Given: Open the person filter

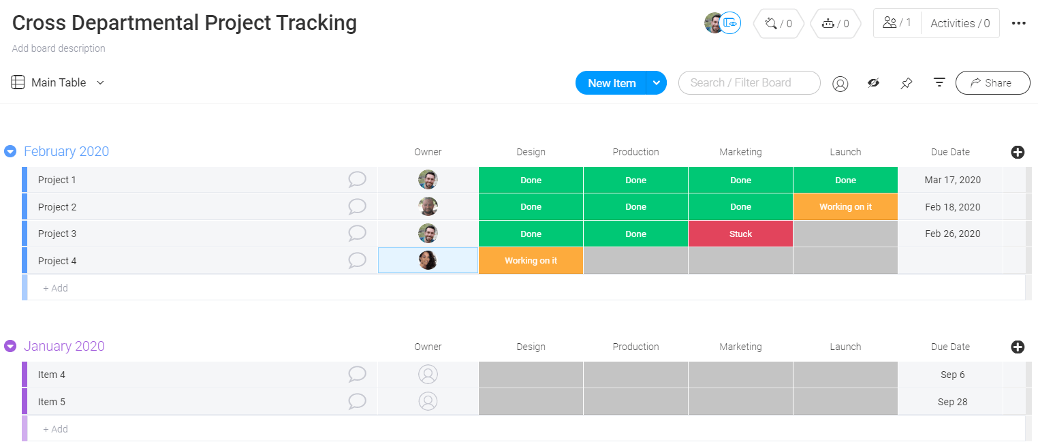Looking at the screenshot, I should tap(840, 82).
